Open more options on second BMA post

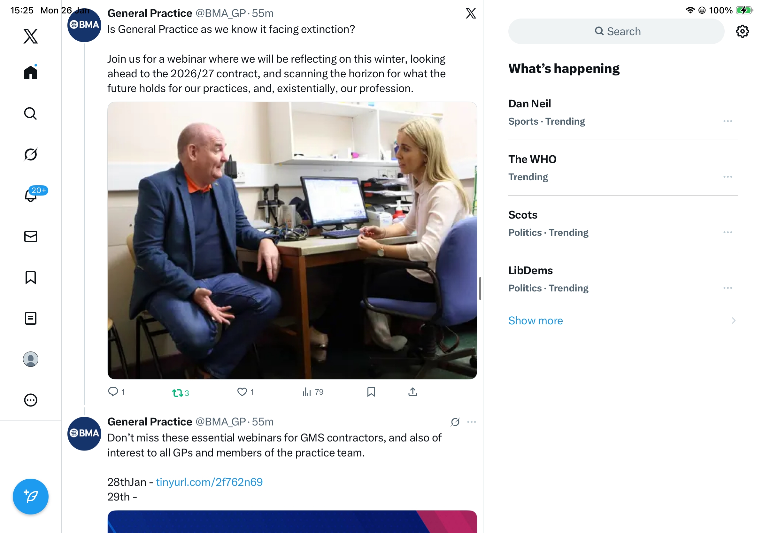472,422
